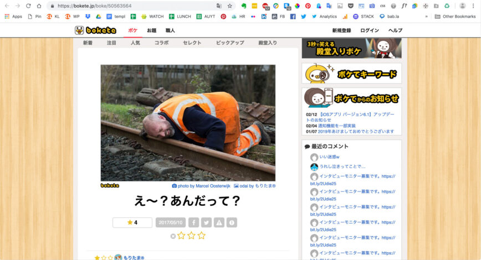Share this boke on Facebook
The width and height of the screenshot is (481, 260).
[x=194, y=222]
